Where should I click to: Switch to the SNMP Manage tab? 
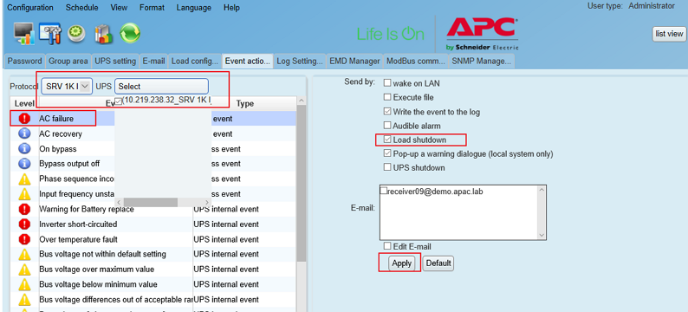click(x=481, y=62)
